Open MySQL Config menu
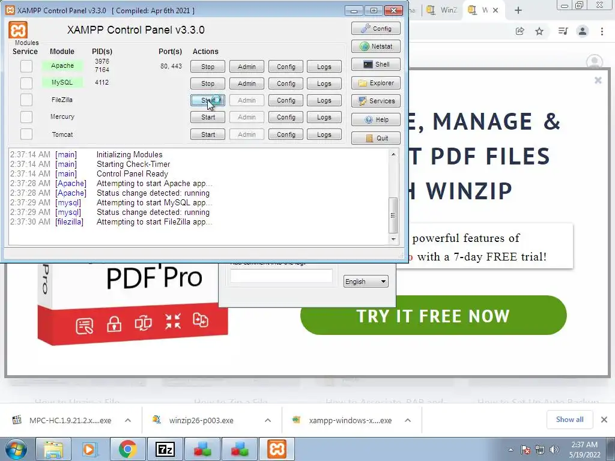Screen dimensions: 615x461 (286, 83)
